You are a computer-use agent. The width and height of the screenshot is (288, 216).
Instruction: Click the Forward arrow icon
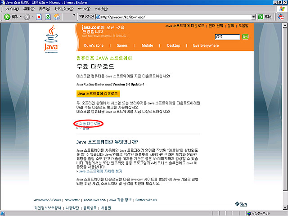pos(27,17)
